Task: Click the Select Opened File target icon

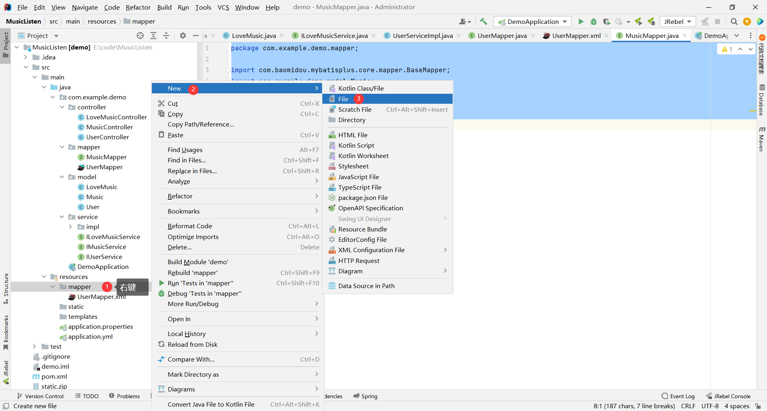Action: [140, 36]
